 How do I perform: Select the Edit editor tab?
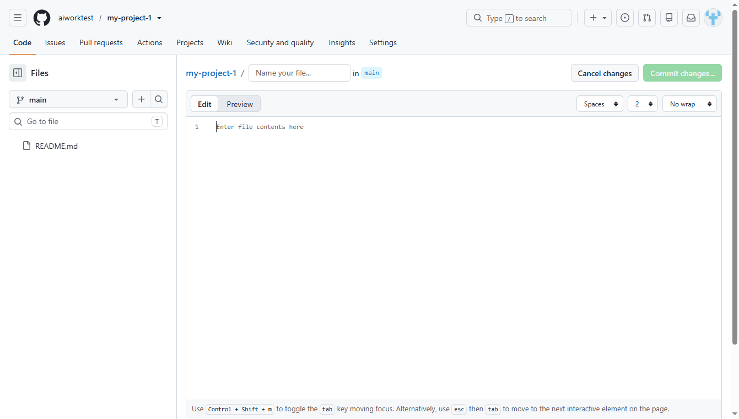(x=204, y=104)
